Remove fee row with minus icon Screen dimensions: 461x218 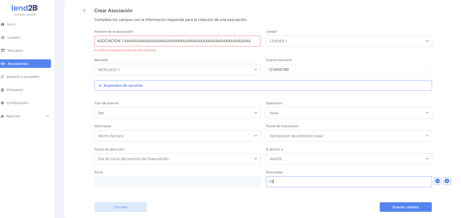click(438, 181)
